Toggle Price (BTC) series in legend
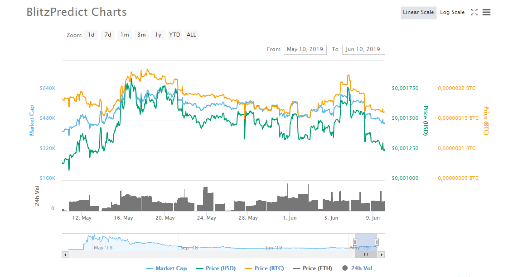518x277 pixels. [264, 268]
